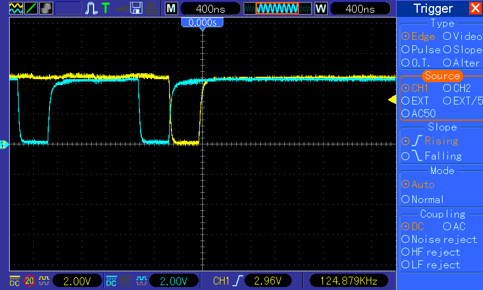This screenshot has height=290, width=483.
Task: Toggle the gray persistence display icon
Action: [46, 8]
